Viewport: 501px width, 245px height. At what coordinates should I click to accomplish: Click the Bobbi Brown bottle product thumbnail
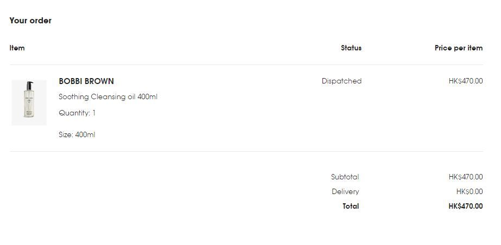29,103
